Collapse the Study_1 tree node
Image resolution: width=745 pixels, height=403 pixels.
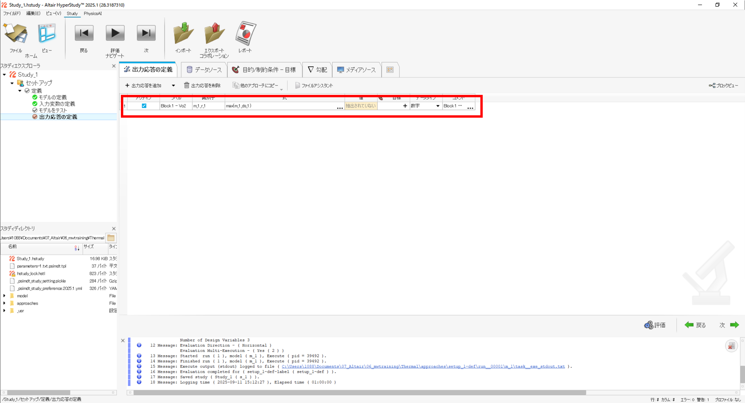(x=4, y=74)
